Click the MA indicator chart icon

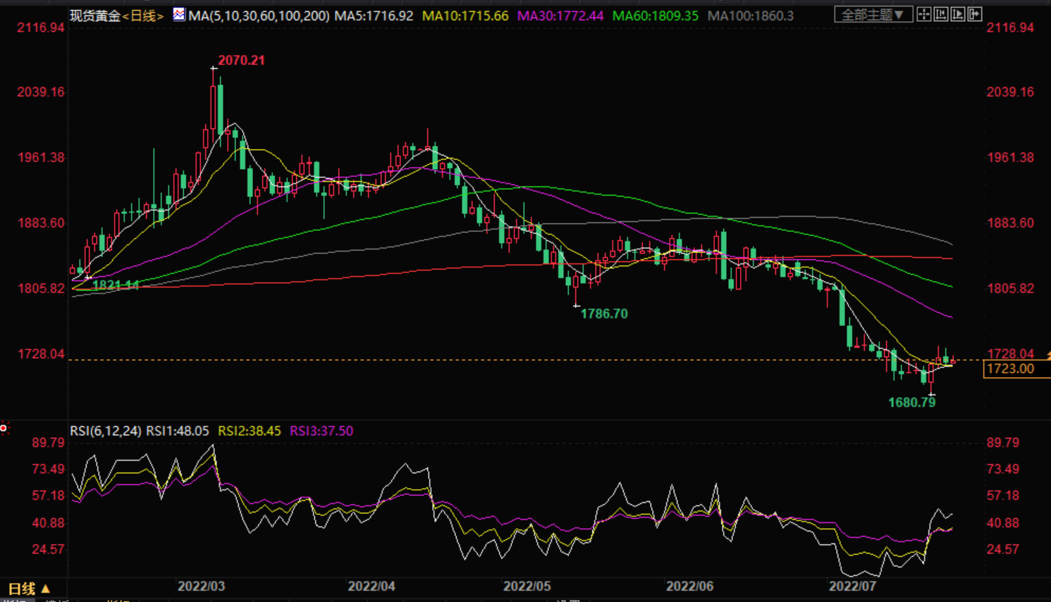pyautogui.click(x=179, y=14)
